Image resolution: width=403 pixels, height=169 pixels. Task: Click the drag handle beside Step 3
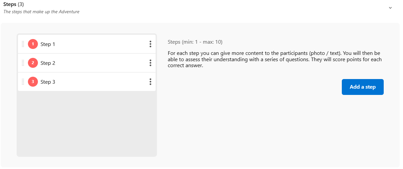point(23,82)
